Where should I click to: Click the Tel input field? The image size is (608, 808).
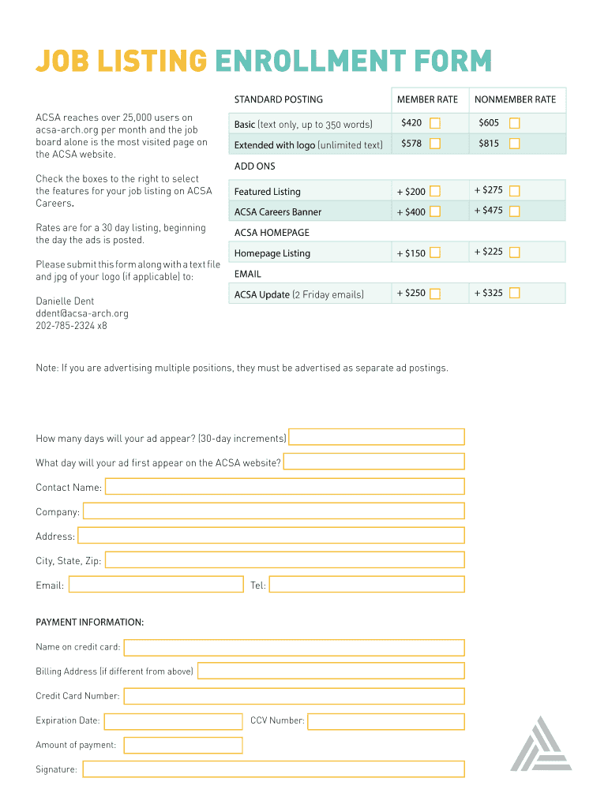coord(366,585)
